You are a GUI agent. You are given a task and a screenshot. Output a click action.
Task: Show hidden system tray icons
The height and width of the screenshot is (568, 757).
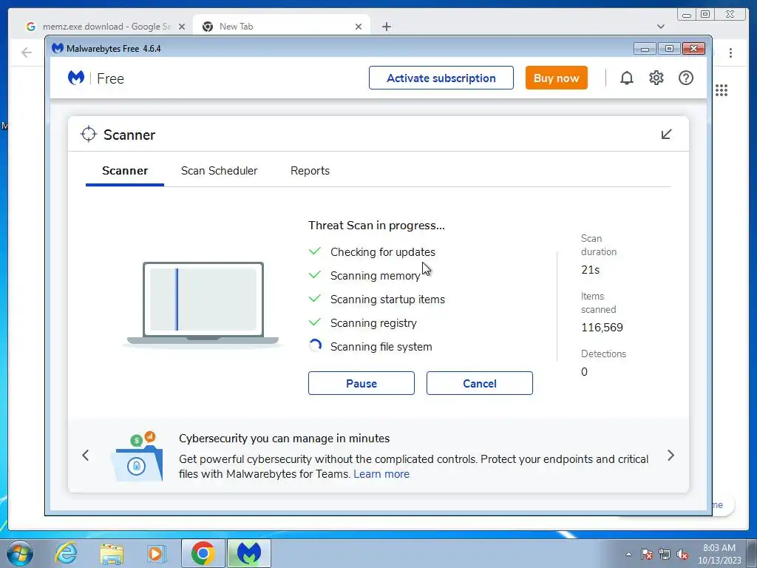click(x=628, y=554)
